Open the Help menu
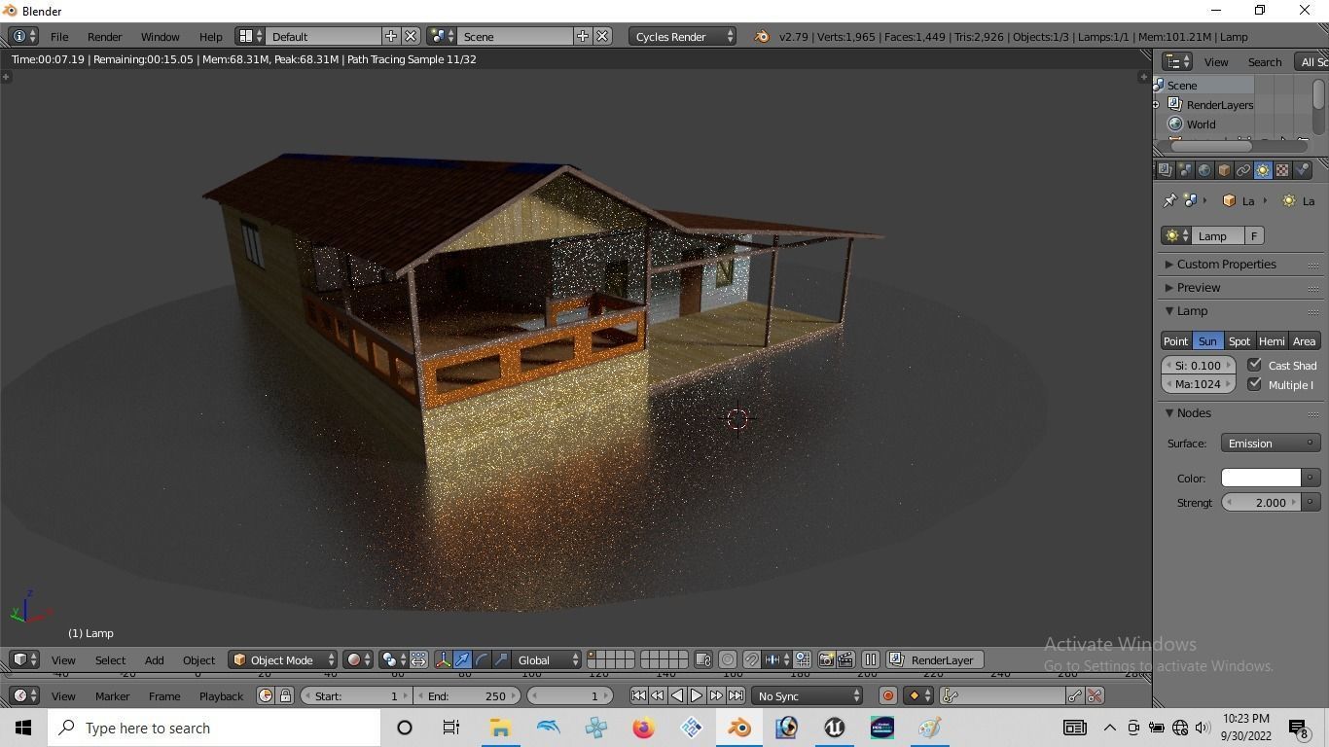 211,37
